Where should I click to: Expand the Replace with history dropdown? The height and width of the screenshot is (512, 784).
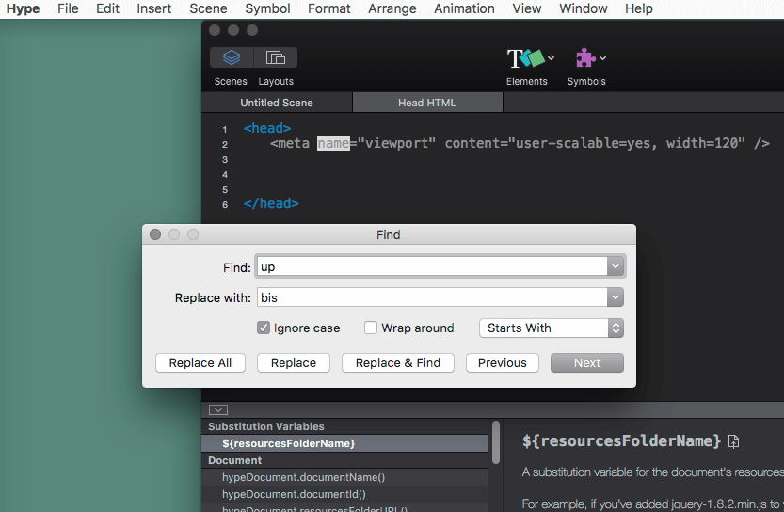pos(615,297)
